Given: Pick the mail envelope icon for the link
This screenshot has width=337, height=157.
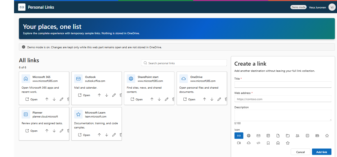Looking at the screenshot, I should click(x=258, y=136).
